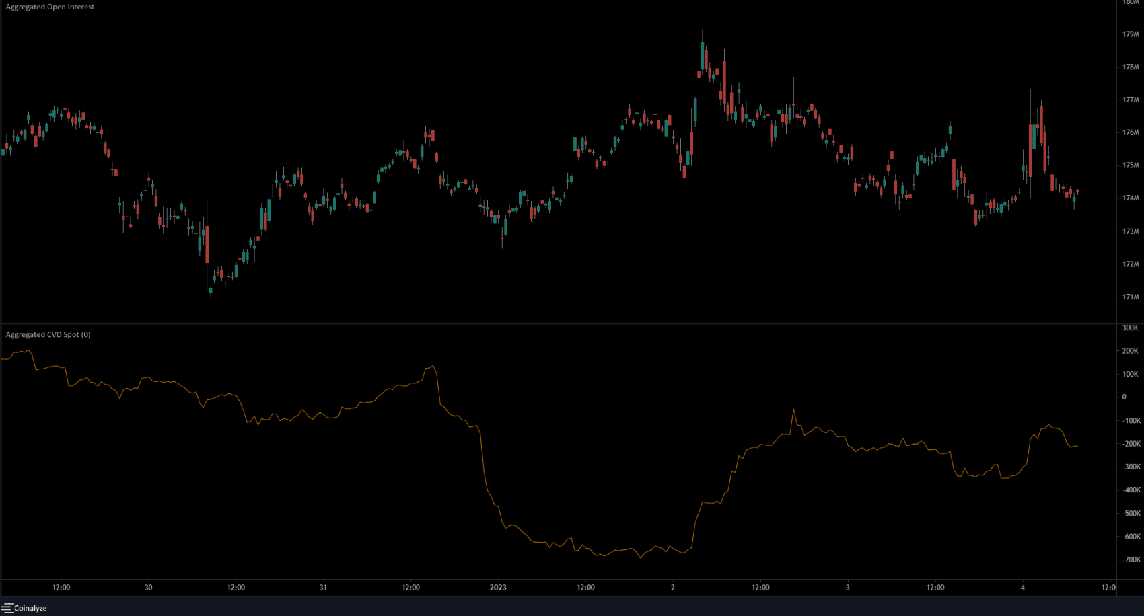Click the 172M open interest axis label
The width and height of the screenshot is (1144, 616).
click(1131, 264)
